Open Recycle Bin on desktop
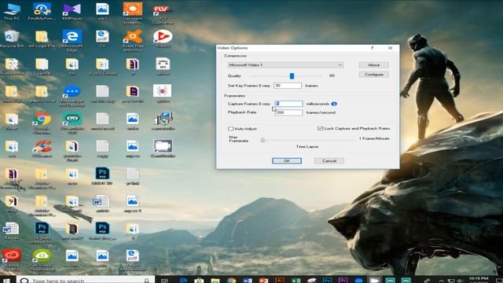Screen dimensions: 503x283 12,39
